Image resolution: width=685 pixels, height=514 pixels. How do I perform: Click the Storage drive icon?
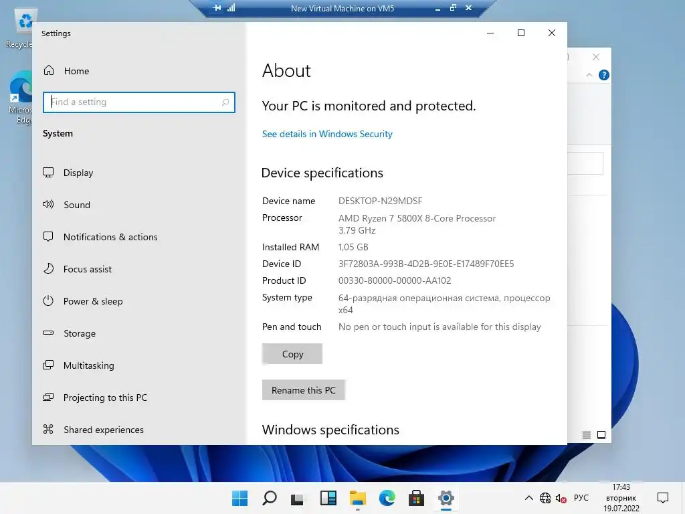[48, 333]
